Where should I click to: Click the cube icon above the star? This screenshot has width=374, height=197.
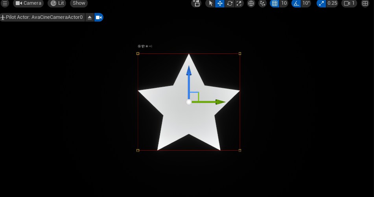[x=143, y=46]
